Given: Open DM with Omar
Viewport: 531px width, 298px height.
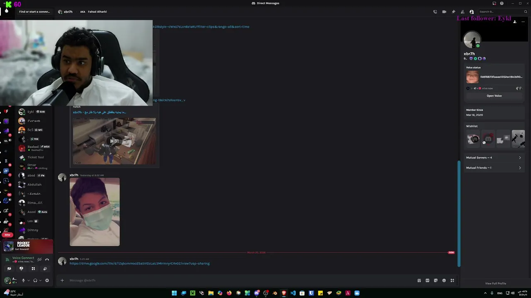Looking at the screenshot, I should [35, 166].
